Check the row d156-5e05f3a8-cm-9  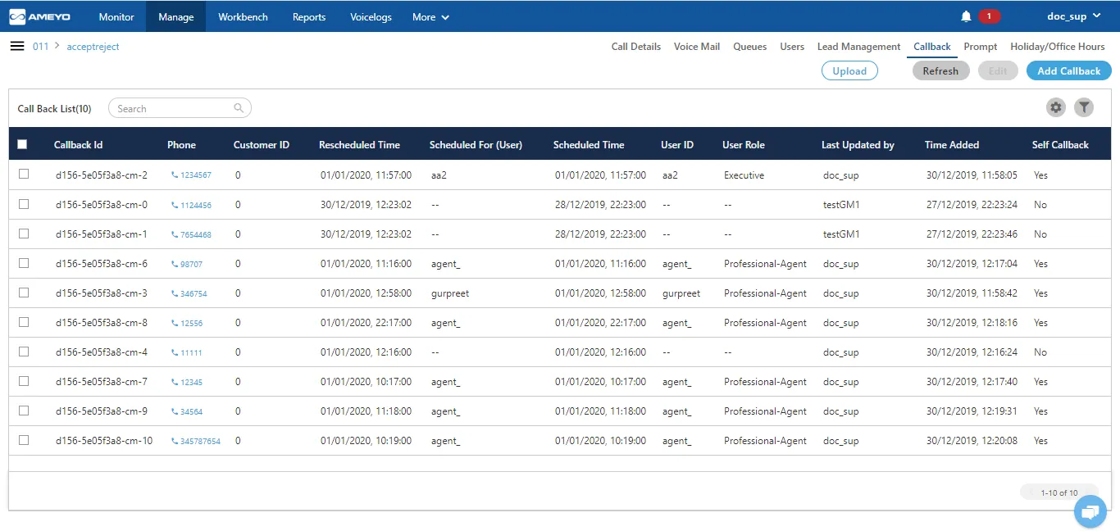pos(24,410)
